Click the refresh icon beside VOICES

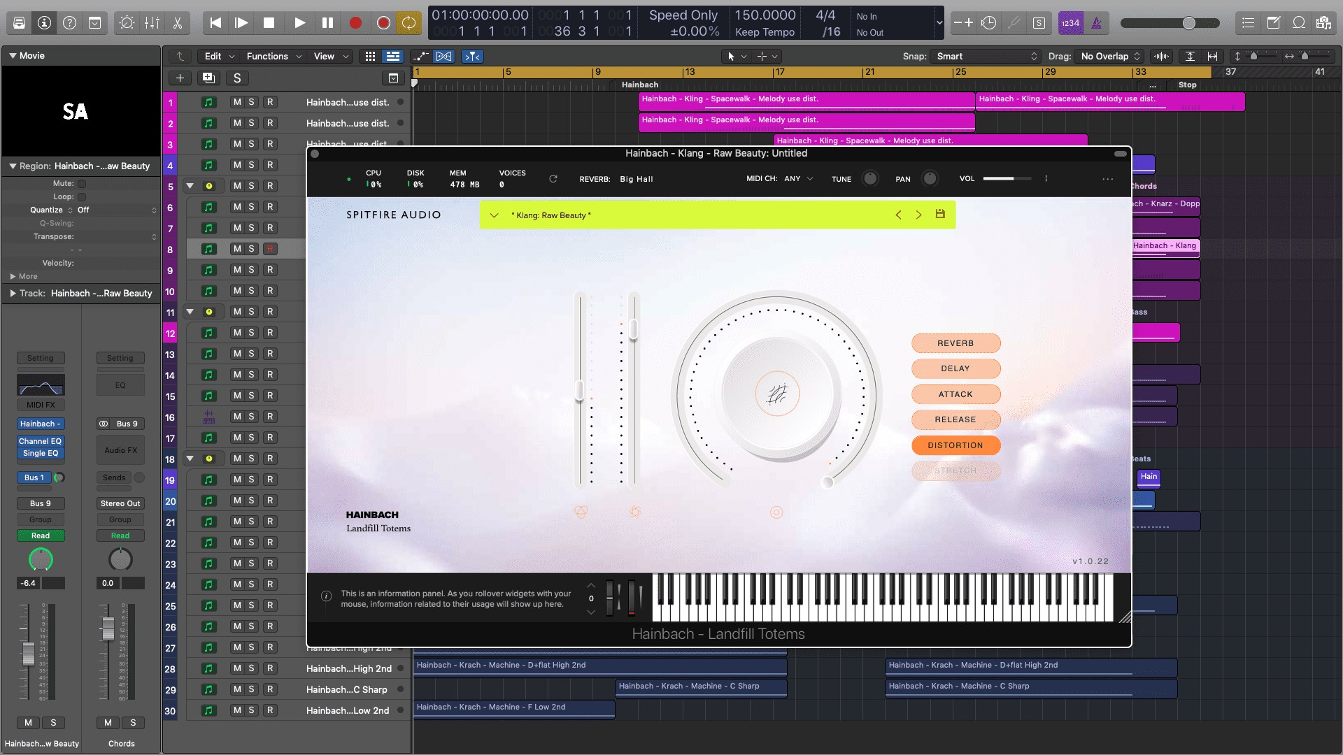click(x=553, y=179)
